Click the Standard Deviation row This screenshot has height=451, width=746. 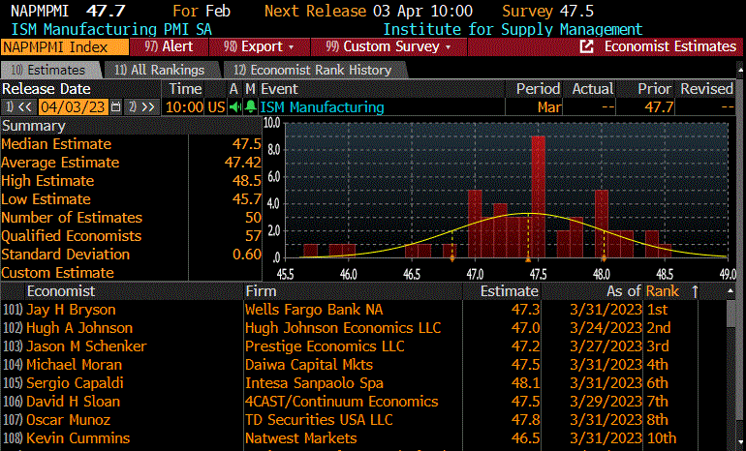132,255
